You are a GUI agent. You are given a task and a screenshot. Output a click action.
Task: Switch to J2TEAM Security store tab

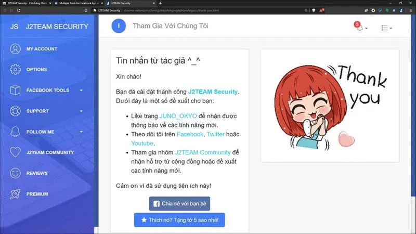coord(26,3)
